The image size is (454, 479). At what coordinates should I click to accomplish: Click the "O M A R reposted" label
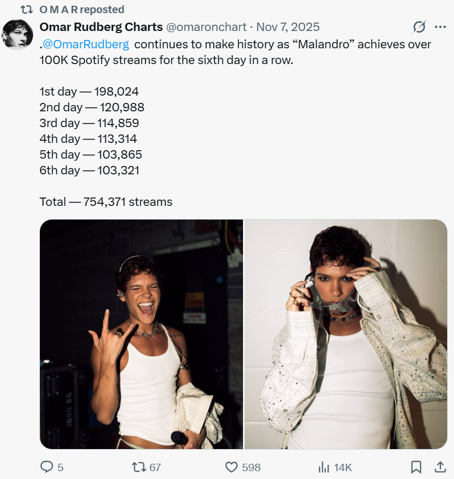82,9
